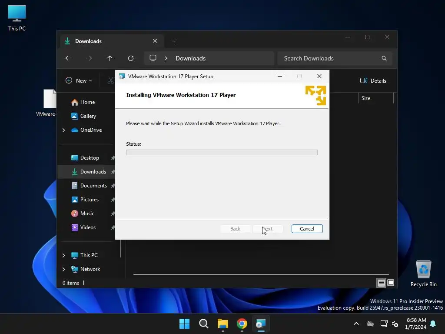The height and width of the screenshot is (334, 445).
Task: Click the Cut icon in Explorer toolbar
Action: (x=111, y=80)
